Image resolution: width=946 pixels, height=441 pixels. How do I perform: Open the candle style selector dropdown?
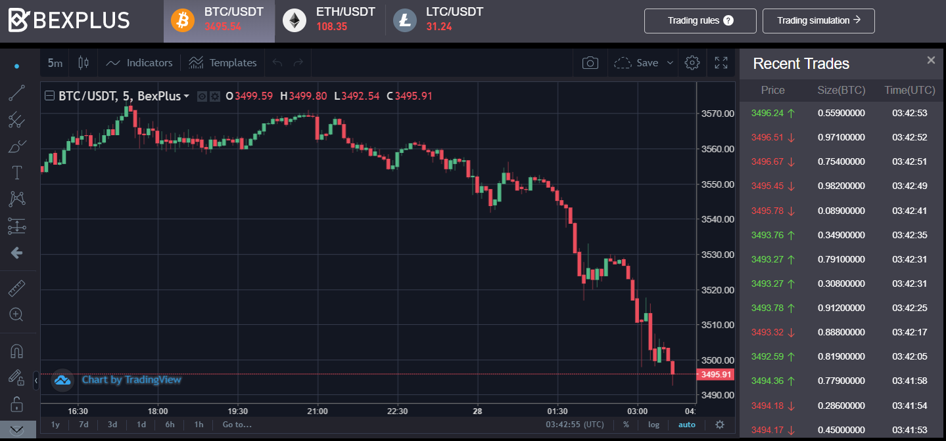83,62
